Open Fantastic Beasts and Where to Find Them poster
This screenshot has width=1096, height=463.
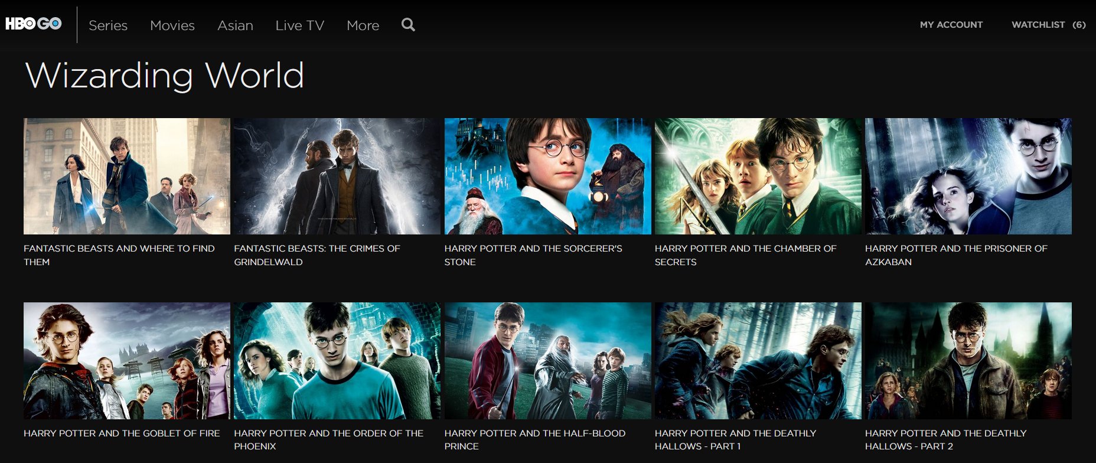[x=127, y=176]
